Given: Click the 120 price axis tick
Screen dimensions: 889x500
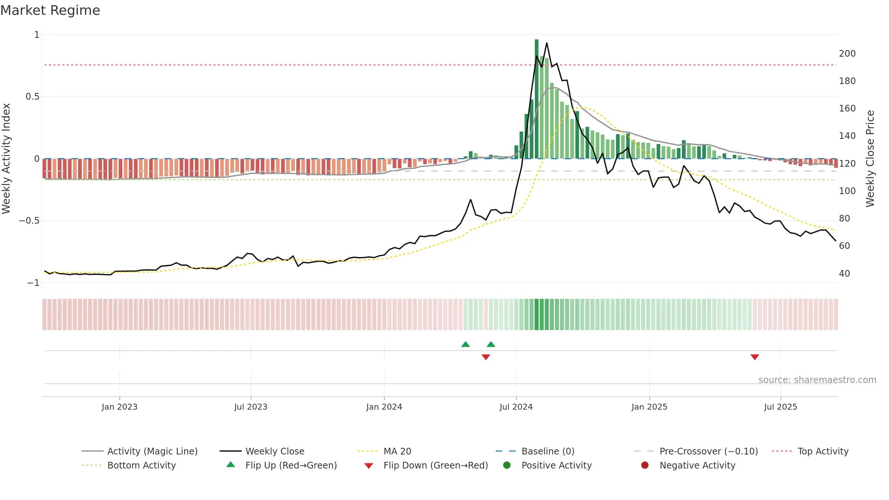Looking at the screenshot, I should pyautogui.click(x=848, y=164).
